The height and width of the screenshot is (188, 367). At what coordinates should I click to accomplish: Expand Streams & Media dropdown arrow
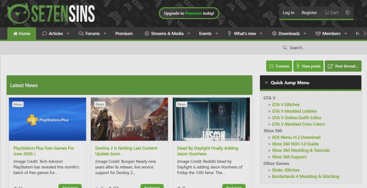(189, 34)
